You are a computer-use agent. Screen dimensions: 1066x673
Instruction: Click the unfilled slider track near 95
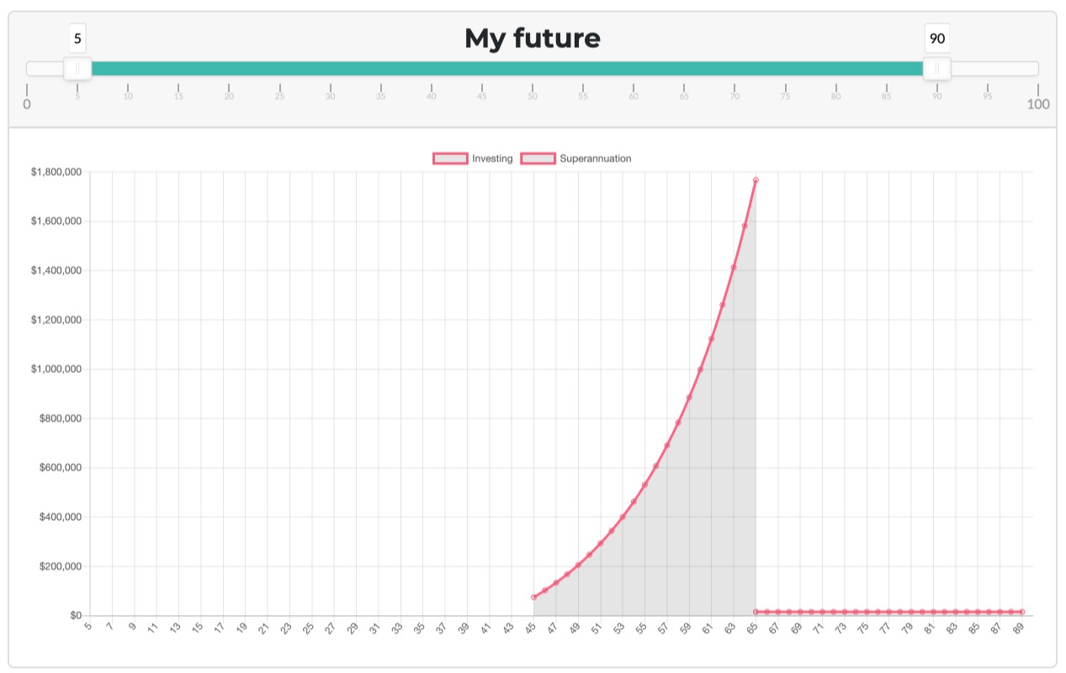[988, 69]
